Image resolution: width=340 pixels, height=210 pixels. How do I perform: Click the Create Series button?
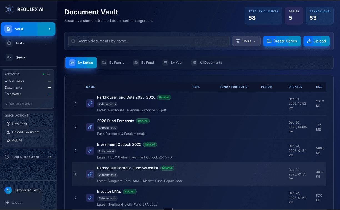click(282, 41)
